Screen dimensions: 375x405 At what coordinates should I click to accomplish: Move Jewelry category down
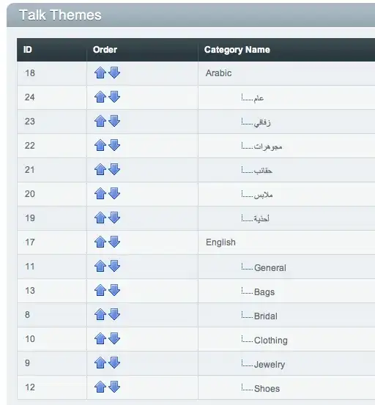114,363
